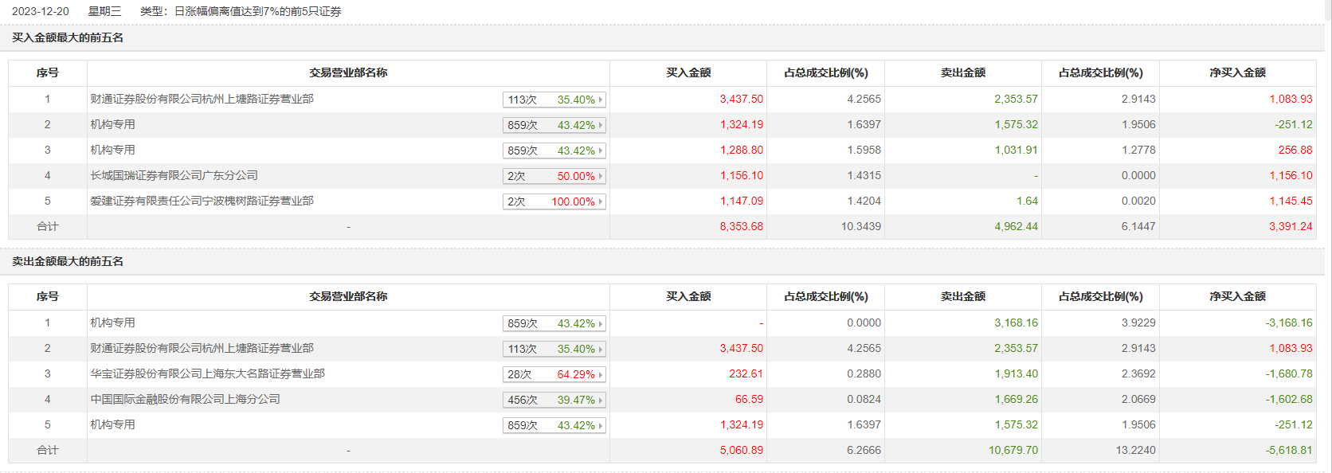This screenshot has width=1332, height=473.
Task: Click 43.42% arrow icon in sell table's first row
Action: coord(601,323)
